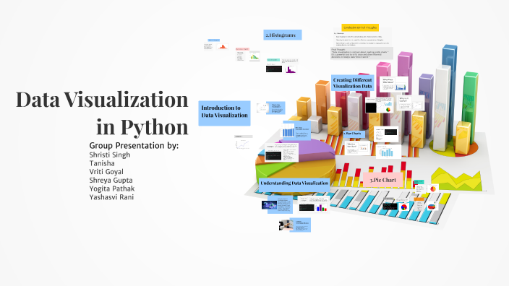Image resolution: width=509 pixels, height=286 pixels.
Task: Open the 3D pie chart slide thumbnail
Action: [x=432, y=207]
